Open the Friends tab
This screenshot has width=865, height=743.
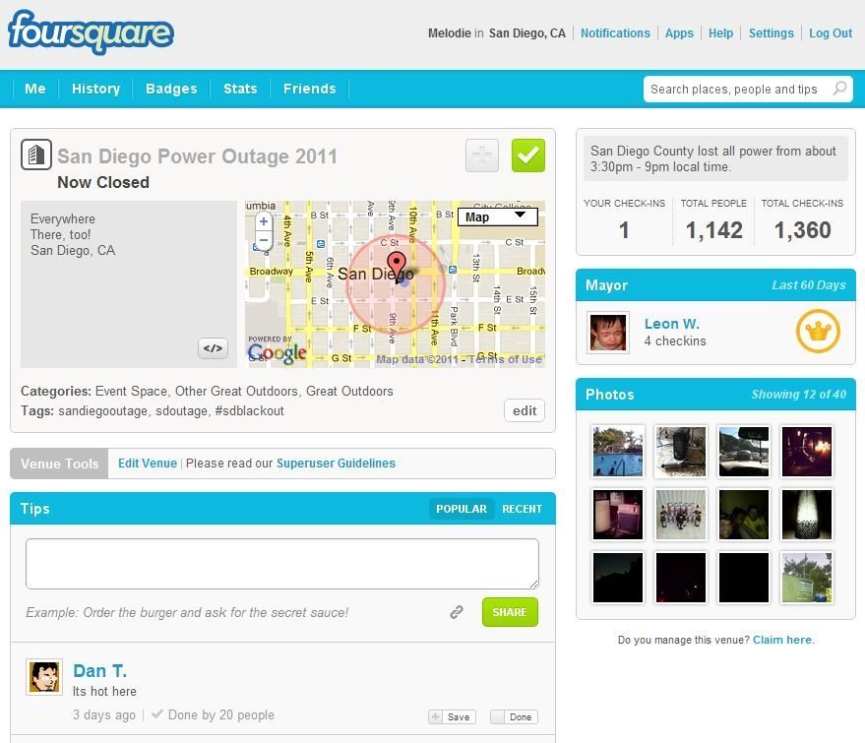tap(309, 89)
